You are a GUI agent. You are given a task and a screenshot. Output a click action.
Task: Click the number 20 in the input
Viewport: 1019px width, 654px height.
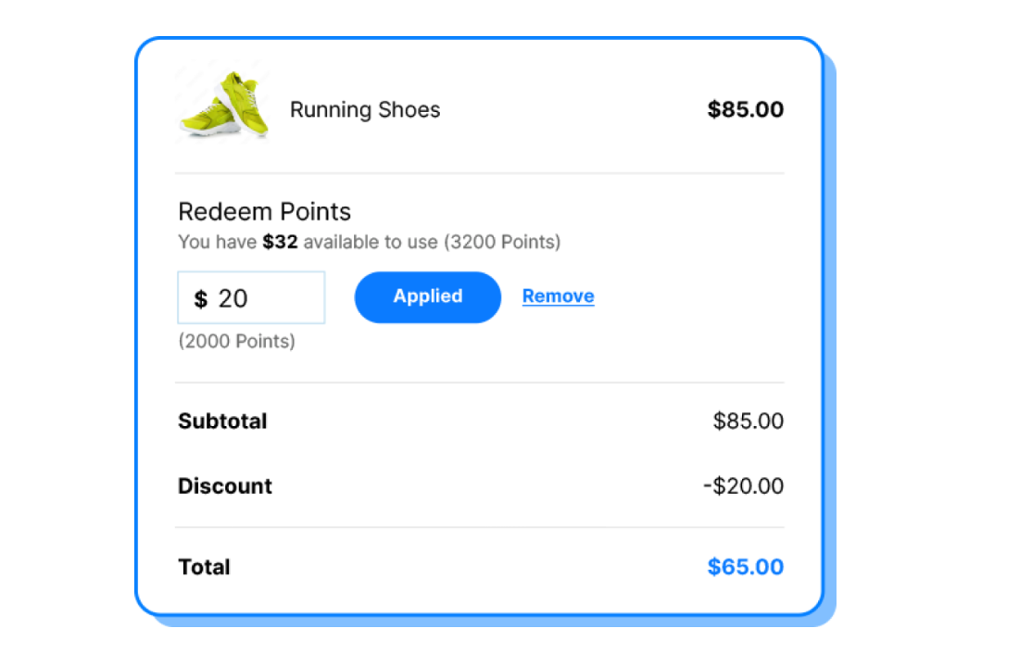point(233,299)
